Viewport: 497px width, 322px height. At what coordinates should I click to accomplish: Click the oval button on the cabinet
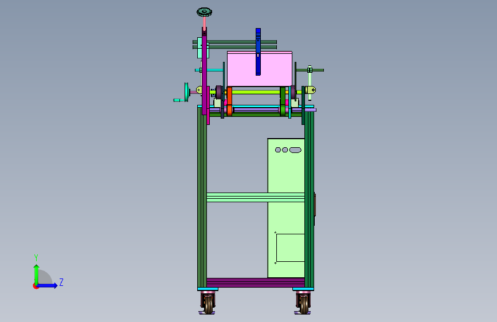tap(295, 150)
